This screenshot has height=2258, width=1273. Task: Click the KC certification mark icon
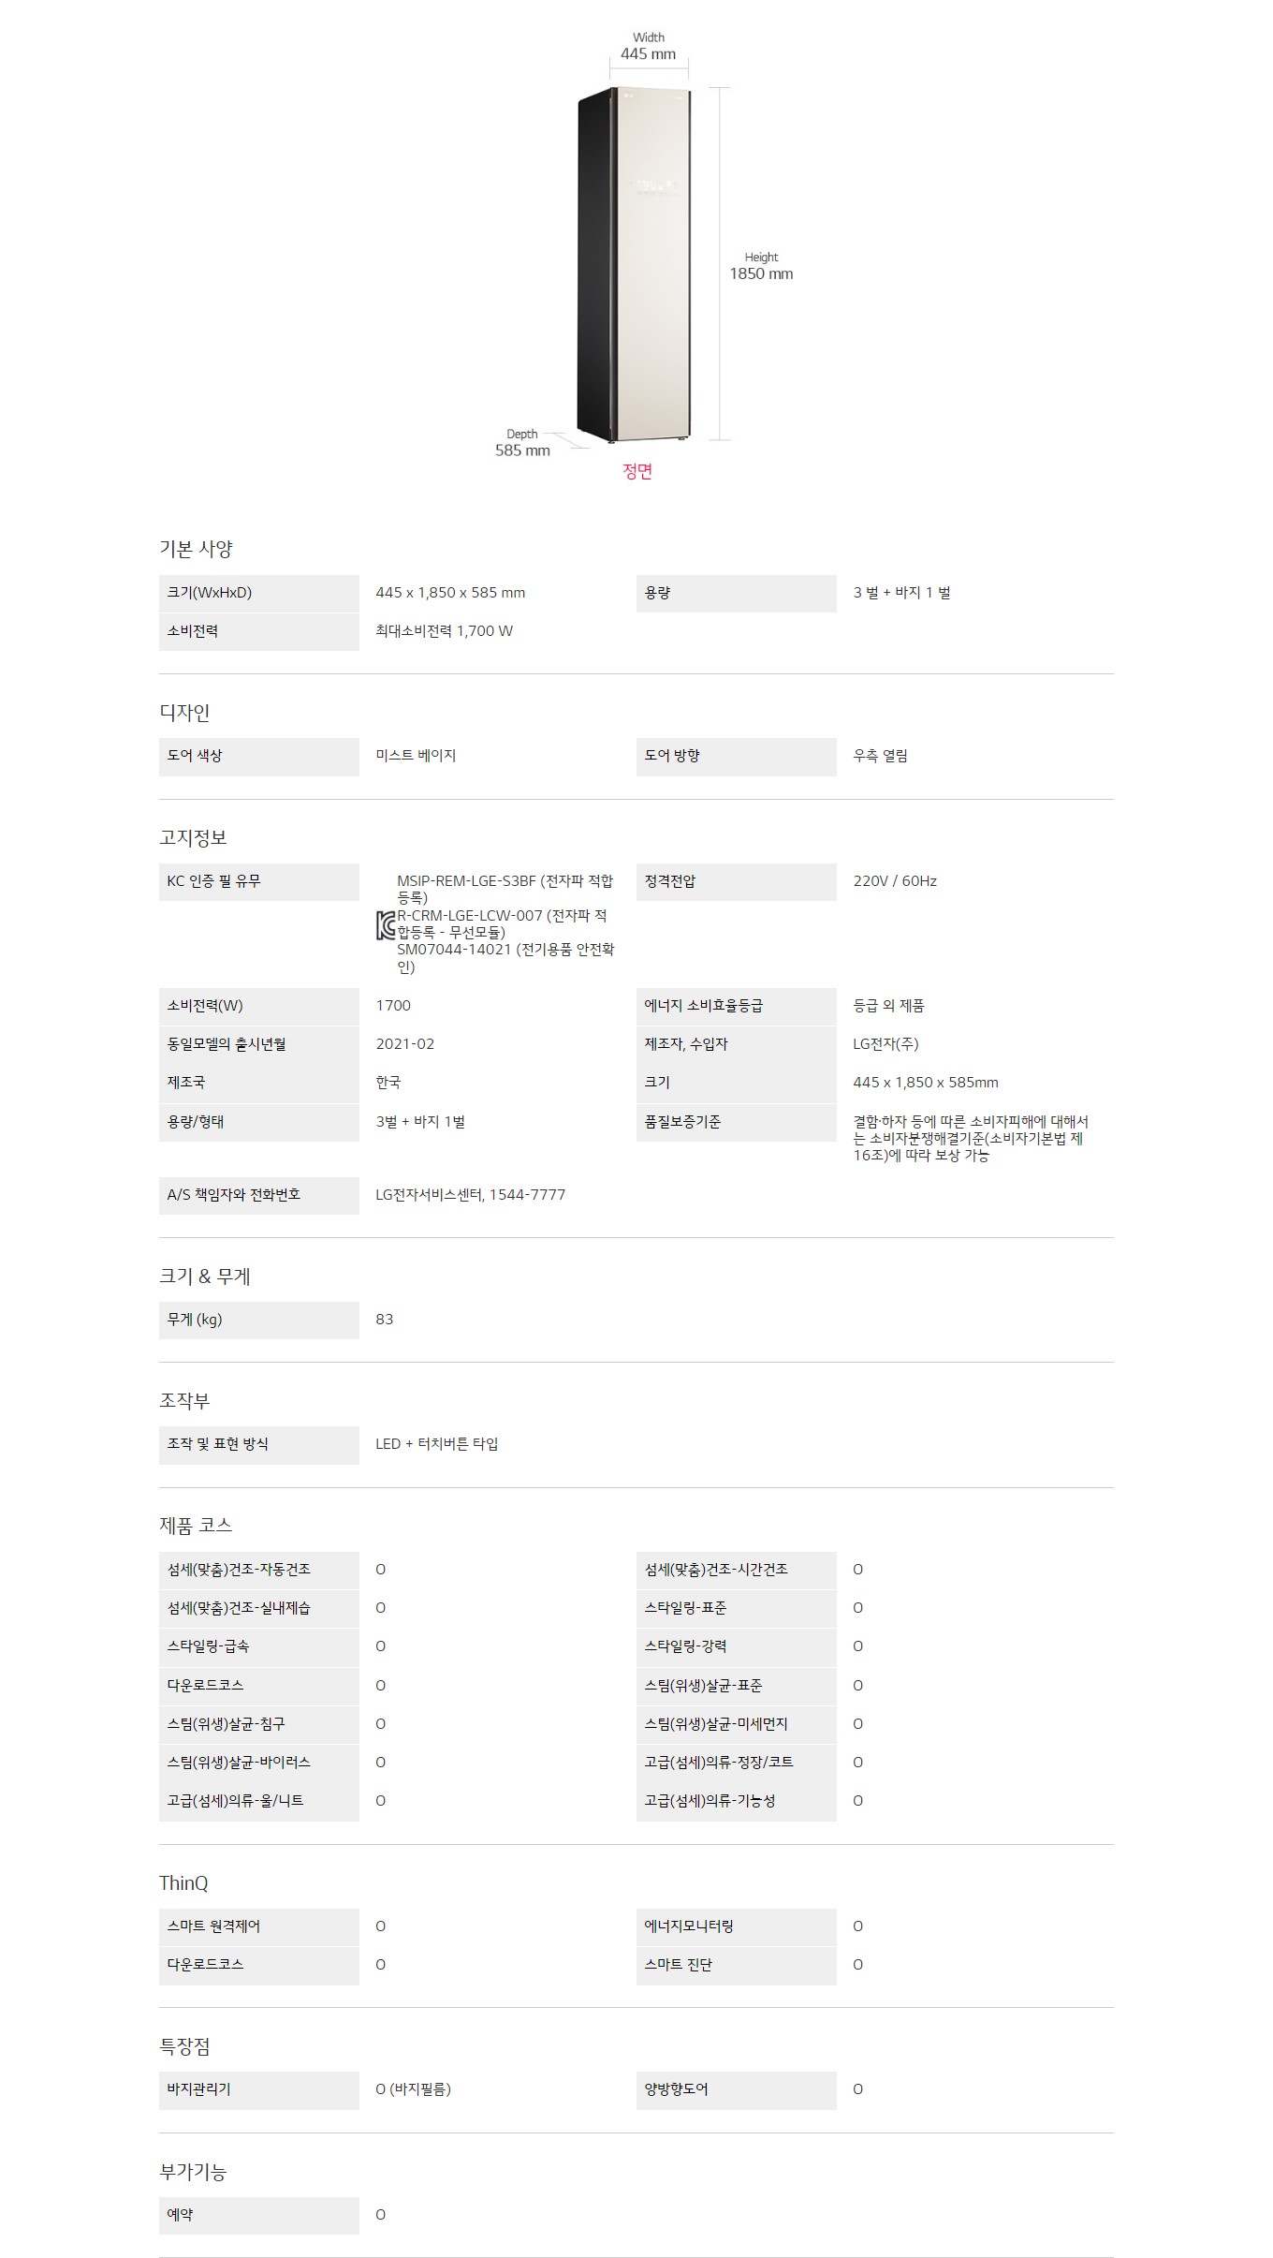385,924
